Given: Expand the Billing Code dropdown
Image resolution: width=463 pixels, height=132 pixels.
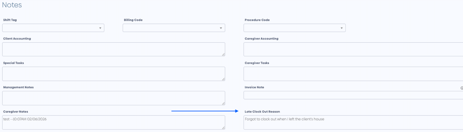Looking at the screenshot, I should [174, 28].
